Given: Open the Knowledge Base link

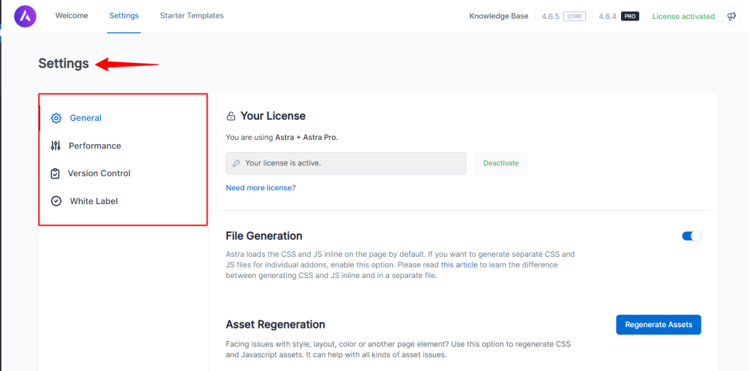Looking at the screenshot, I should (x=499, y=16).
